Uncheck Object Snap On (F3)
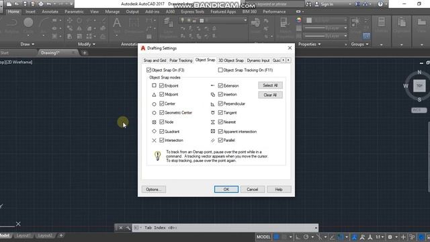430x242 pixels. tap(148, 70)
